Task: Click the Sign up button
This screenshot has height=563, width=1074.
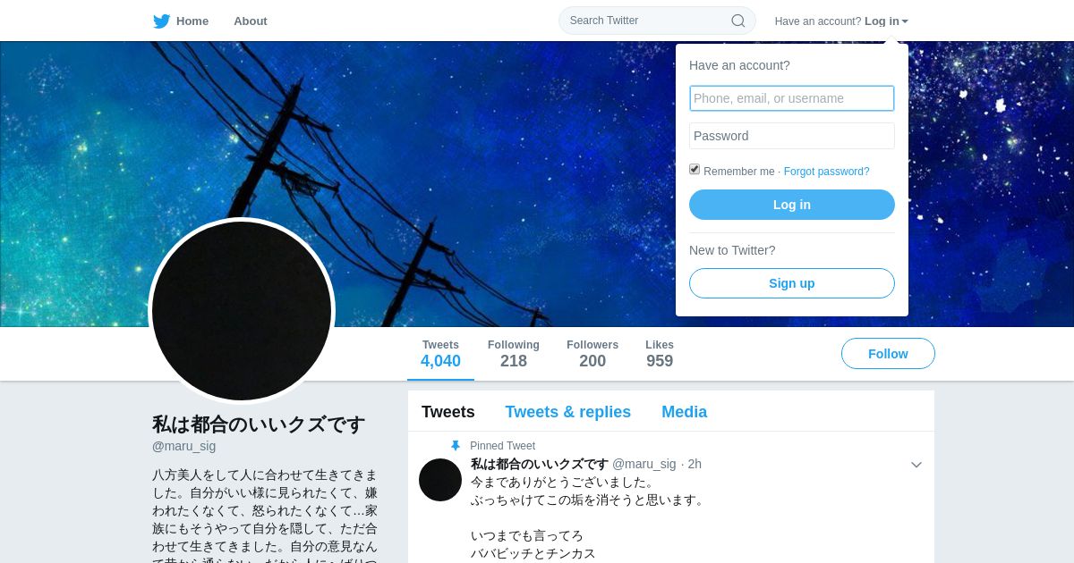Action: point(792,283)
